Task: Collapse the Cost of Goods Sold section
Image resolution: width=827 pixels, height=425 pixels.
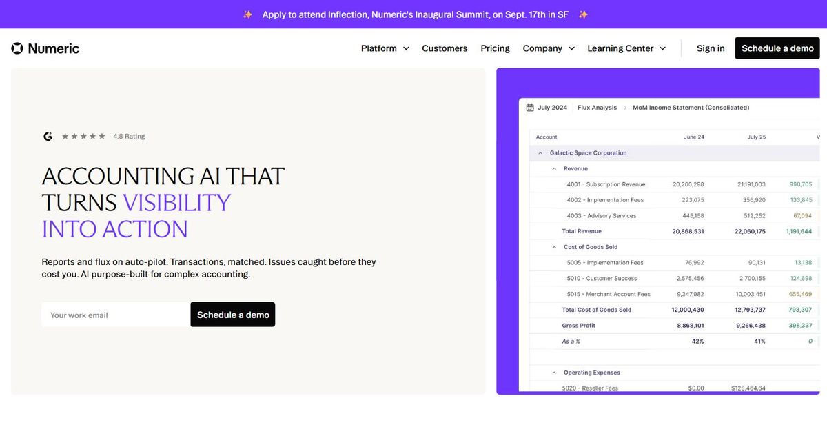Action: coord(554,247)
